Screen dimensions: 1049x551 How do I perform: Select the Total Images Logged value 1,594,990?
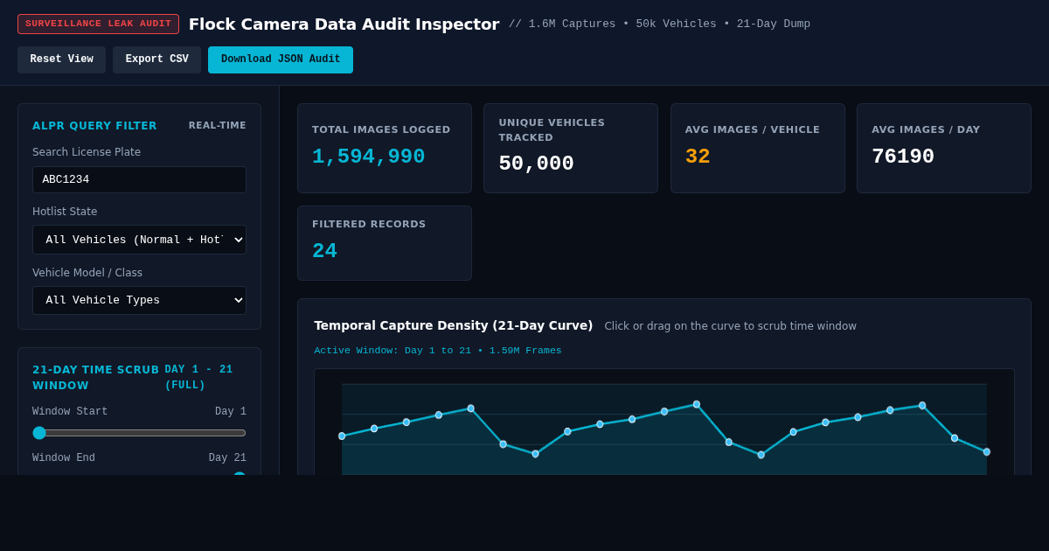[368, 157]
